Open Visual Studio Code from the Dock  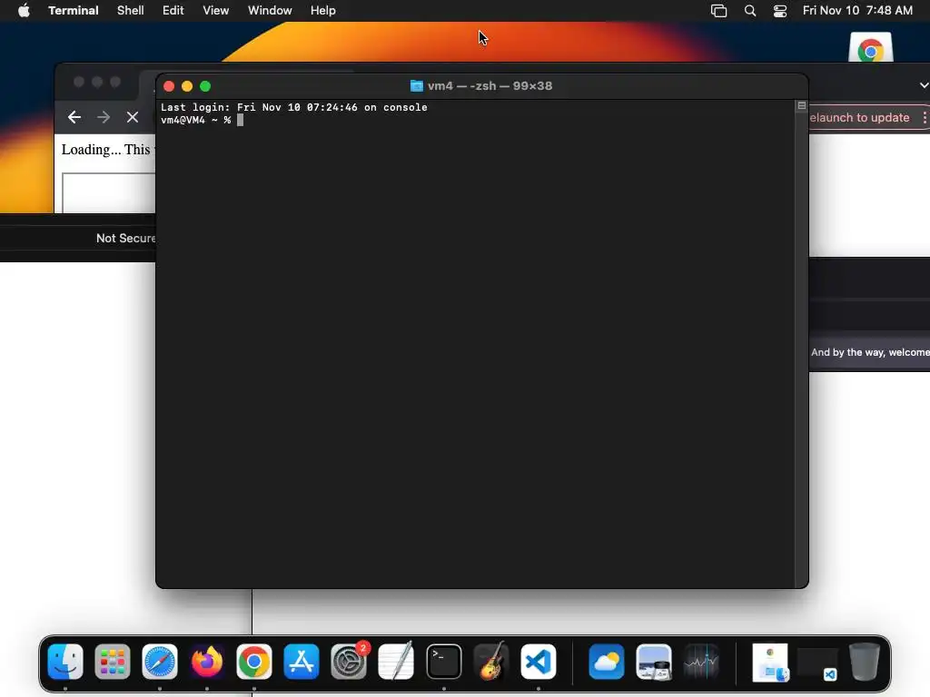point(539,662)
